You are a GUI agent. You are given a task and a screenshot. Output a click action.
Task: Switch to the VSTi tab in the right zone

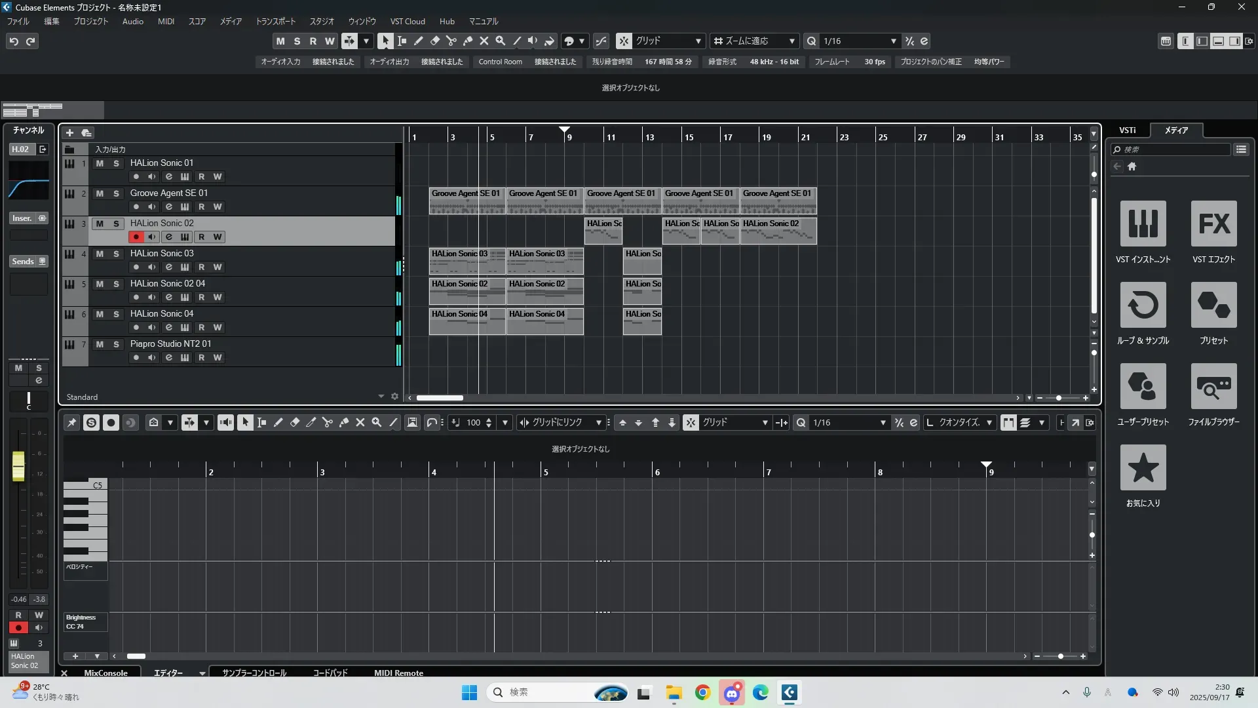pyautogui.click(x=1127, y=130)
